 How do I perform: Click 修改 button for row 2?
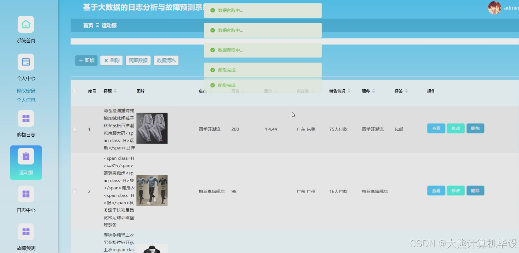click(456, 191)
